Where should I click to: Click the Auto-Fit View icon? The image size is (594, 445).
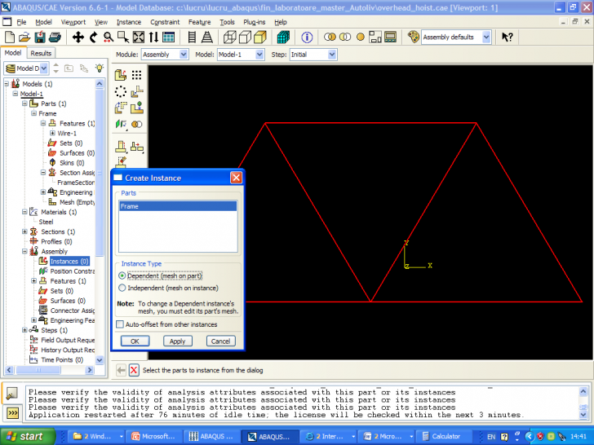(x=139, y=37)
